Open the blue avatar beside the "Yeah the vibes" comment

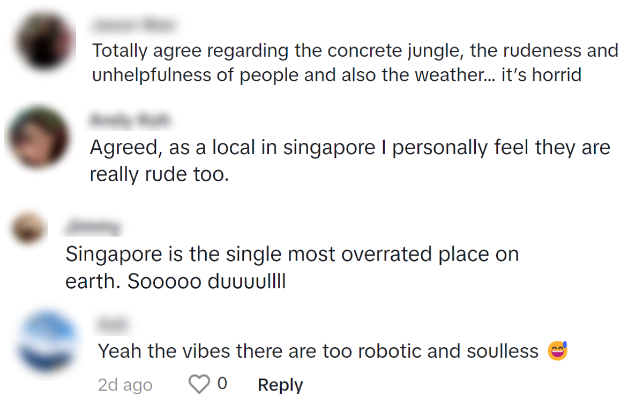(x=47, y=342)
